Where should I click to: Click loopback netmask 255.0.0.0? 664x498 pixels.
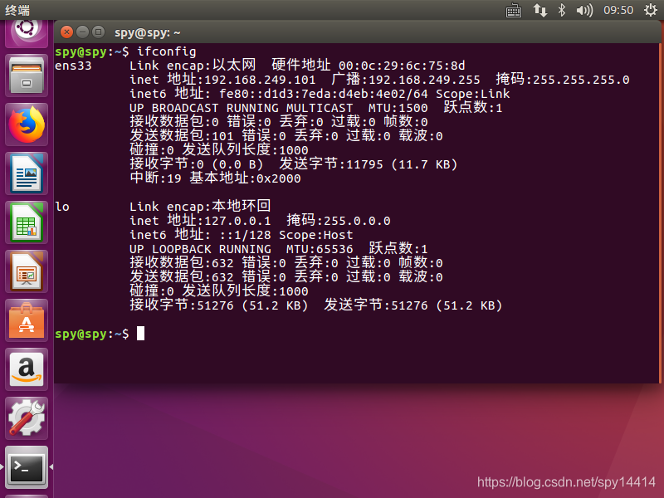[357, 221]
